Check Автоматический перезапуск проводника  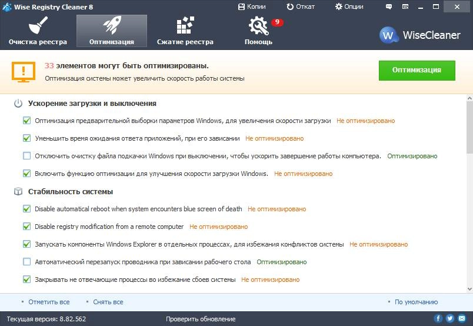27,262
